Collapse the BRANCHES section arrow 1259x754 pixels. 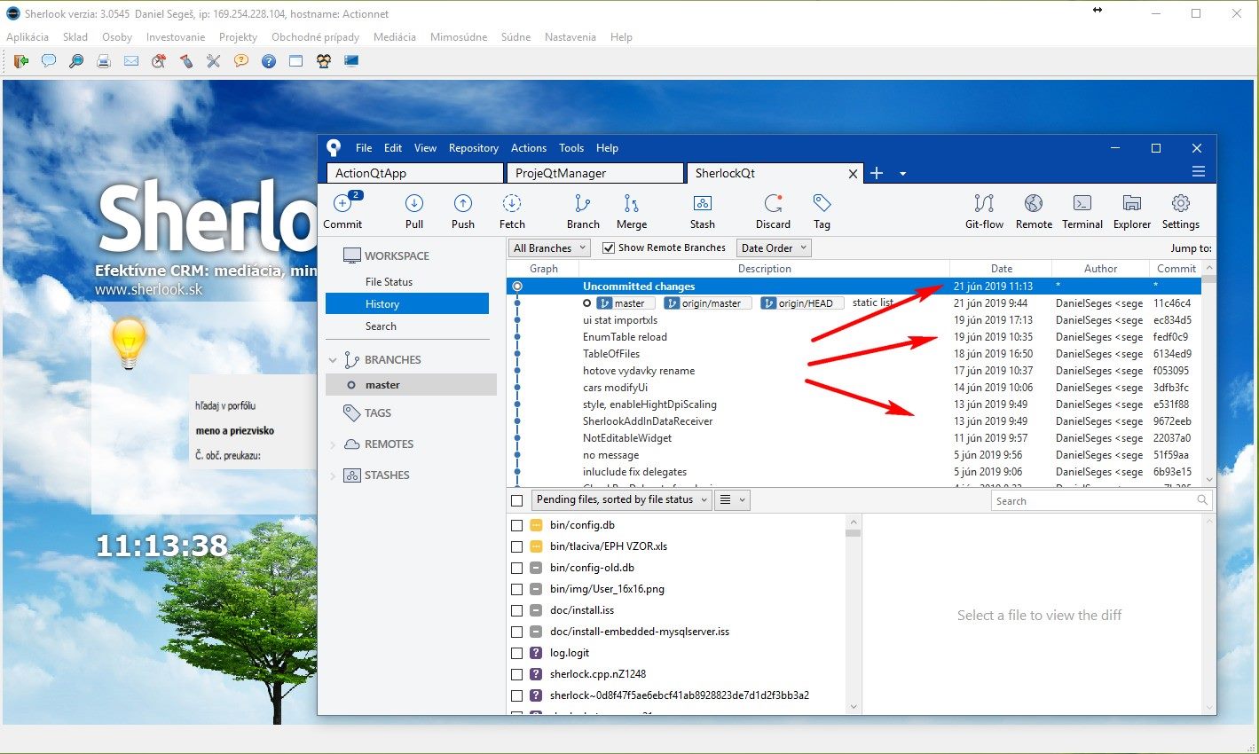[x=333, y=360]
